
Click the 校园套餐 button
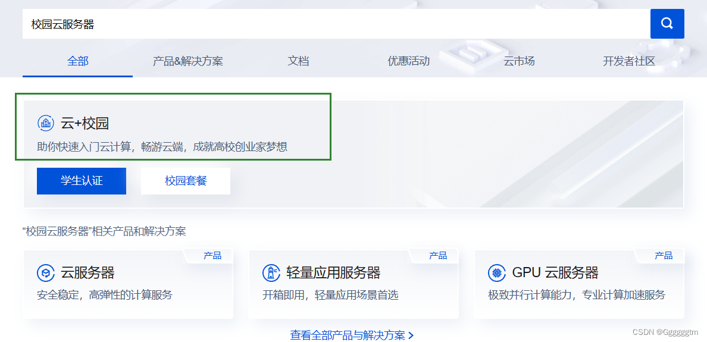pyautogui.click(x=186, y=181)
